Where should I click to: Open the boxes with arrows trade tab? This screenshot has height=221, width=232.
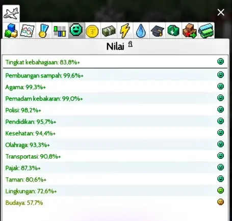coord(190,31)
